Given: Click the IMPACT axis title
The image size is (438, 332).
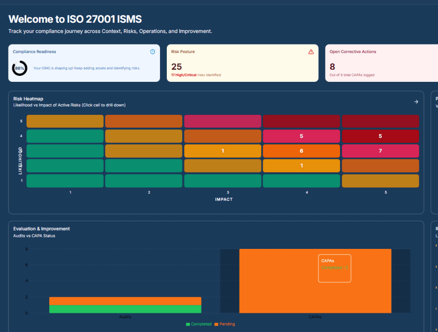Looking at the screenshot, I should coord(224,200).
